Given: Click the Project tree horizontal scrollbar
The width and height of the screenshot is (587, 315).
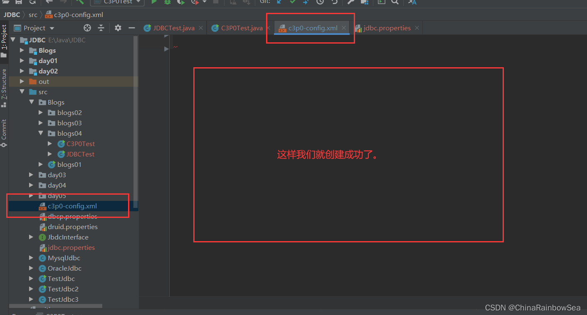Looking at the screenshot, I should click(56, 306).
